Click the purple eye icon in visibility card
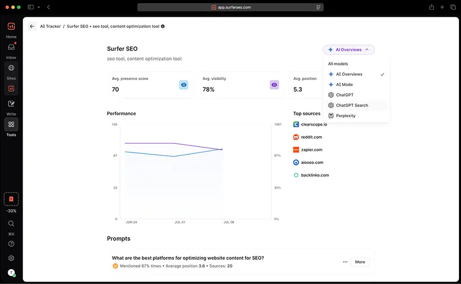Image resolution: width=461 pixels, height=284 pixels. coord(275,85)
